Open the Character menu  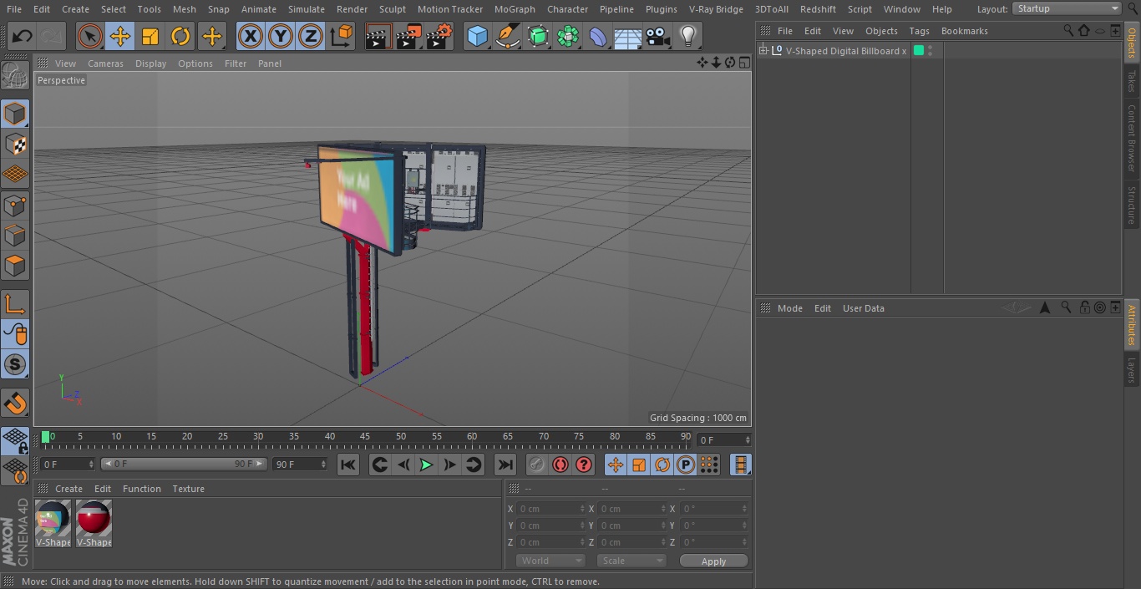[x=568, y=9]
